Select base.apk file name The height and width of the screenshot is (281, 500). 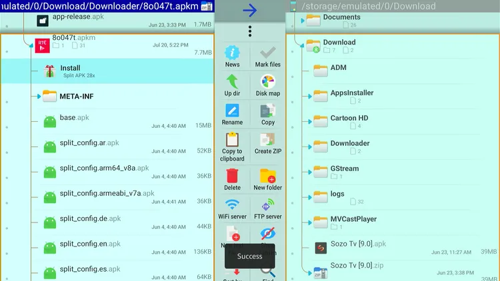pos(74,118)
